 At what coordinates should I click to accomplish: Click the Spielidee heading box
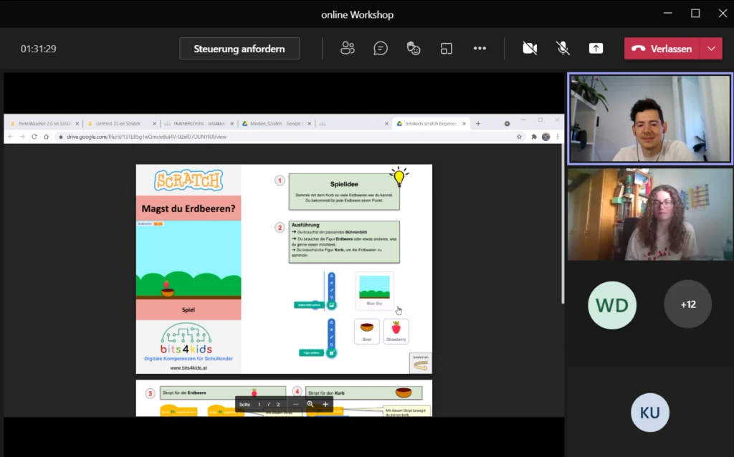click(x=344, y=192)
